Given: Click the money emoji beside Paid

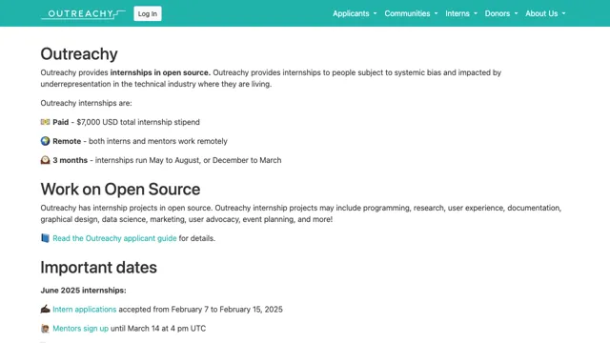Looking at the screenshot, I should pyautogui.click(x=45, y=122).
